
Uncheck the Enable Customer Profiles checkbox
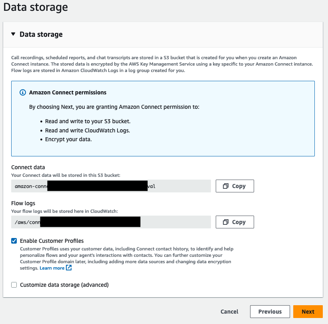tap(14, 241)
